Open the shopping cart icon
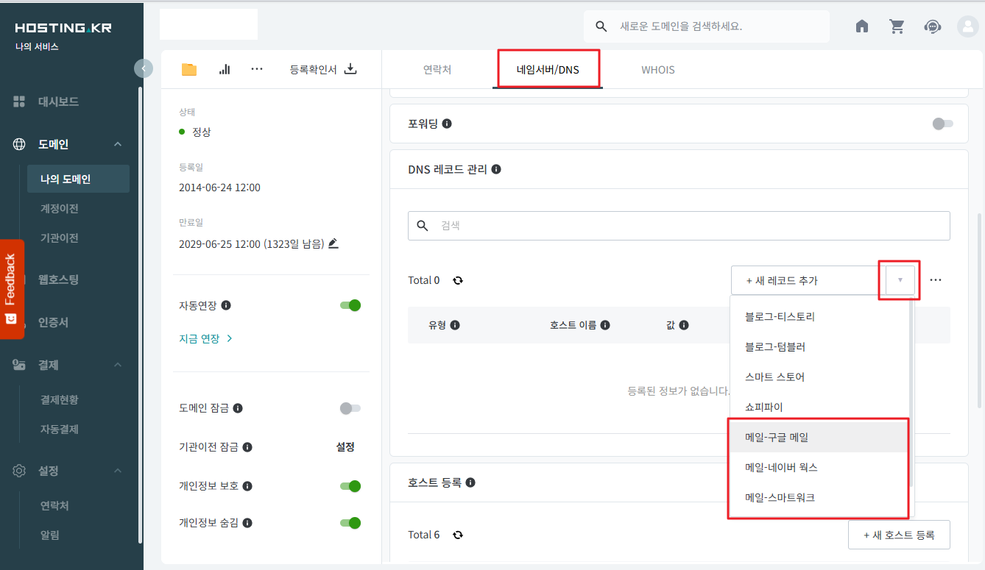 (x=897, y=26)
